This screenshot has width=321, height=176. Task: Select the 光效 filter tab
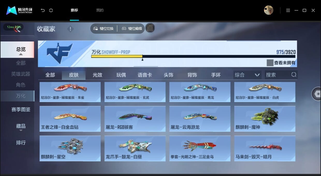98,75
